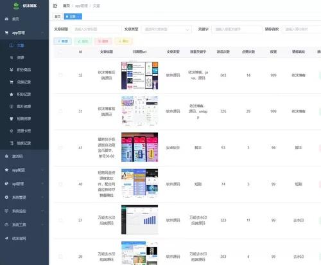
Task: Click the green 修改 edit button
Action: pyautogui.click(x=83, y=41)
